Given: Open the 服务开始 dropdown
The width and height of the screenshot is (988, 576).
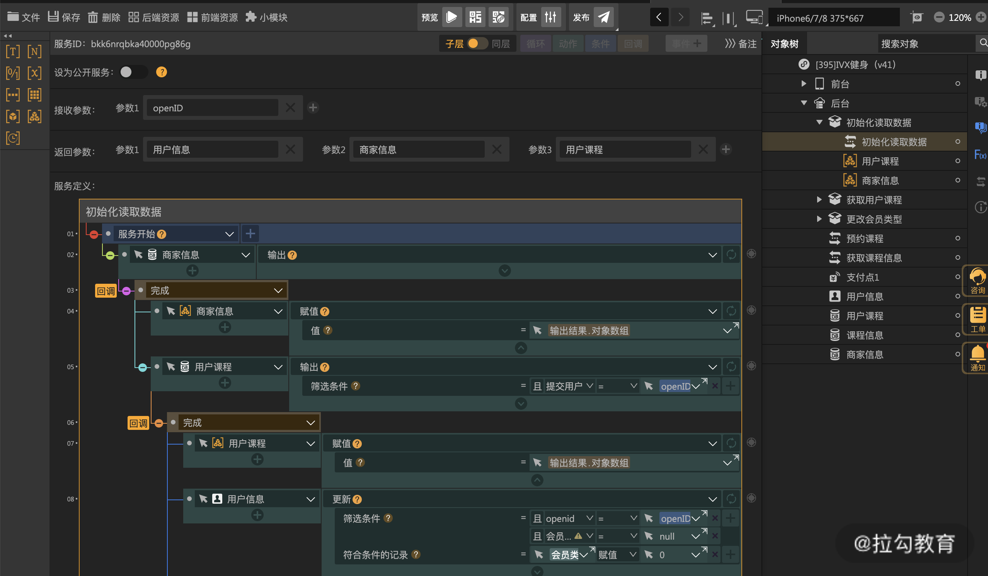Looking at the screenshot, I should (x=229, y=234).
